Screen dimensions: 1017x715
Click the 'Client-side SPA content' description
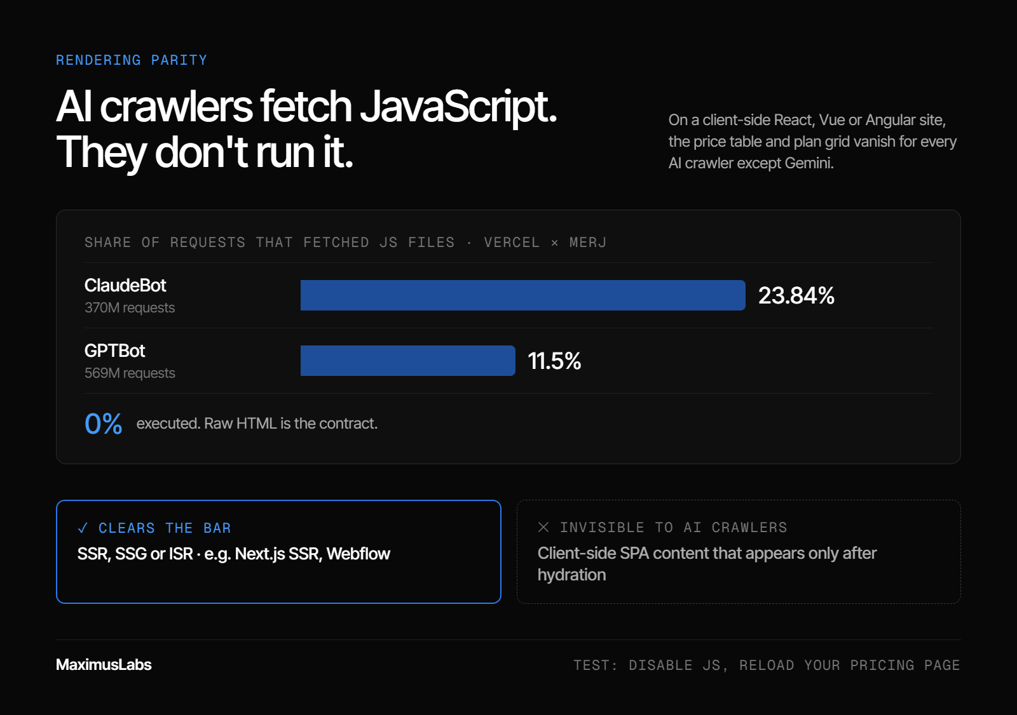707,564
